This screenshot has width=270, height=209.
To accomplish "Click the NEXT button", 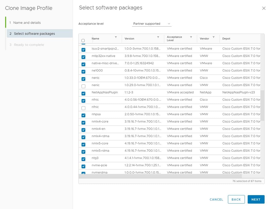I will 256,199.
